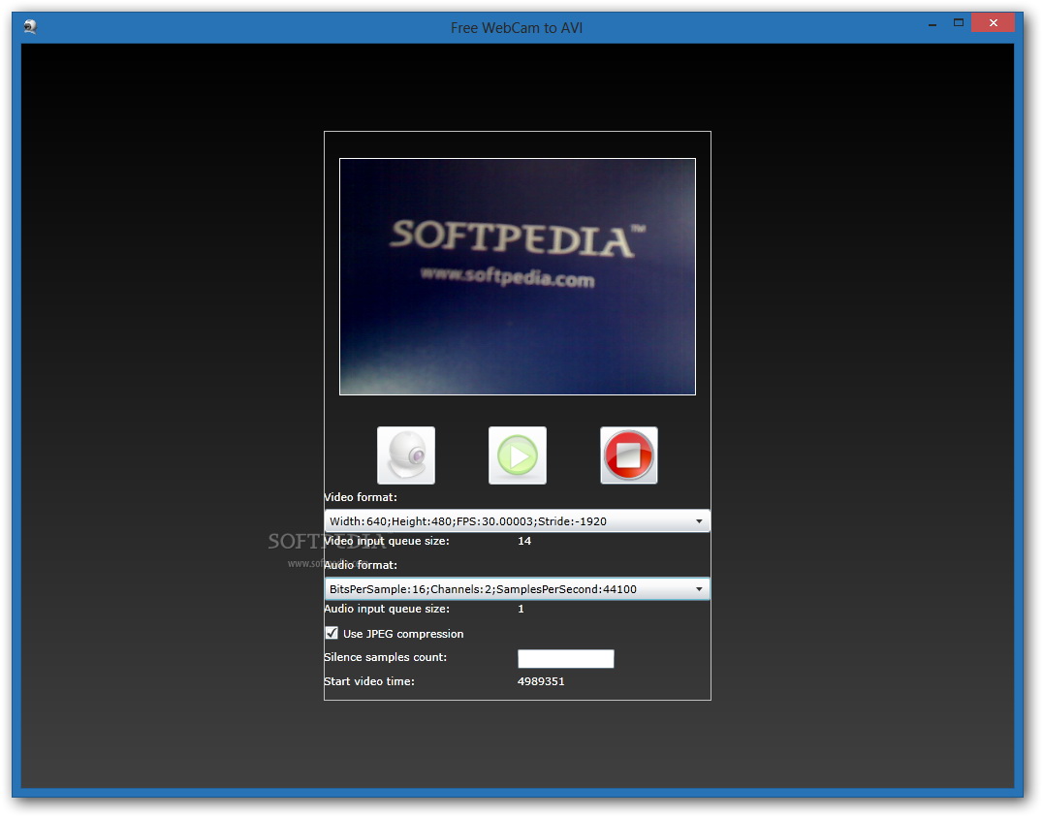Close the Free WebCam to AVI window
The width and height of the screenshot is (1043, 817).
click(x=994, y=23)
